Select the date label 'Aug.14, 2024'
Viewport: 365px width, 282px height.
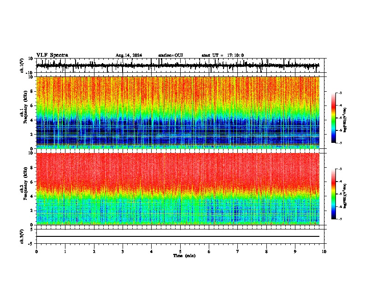point(129,55)
